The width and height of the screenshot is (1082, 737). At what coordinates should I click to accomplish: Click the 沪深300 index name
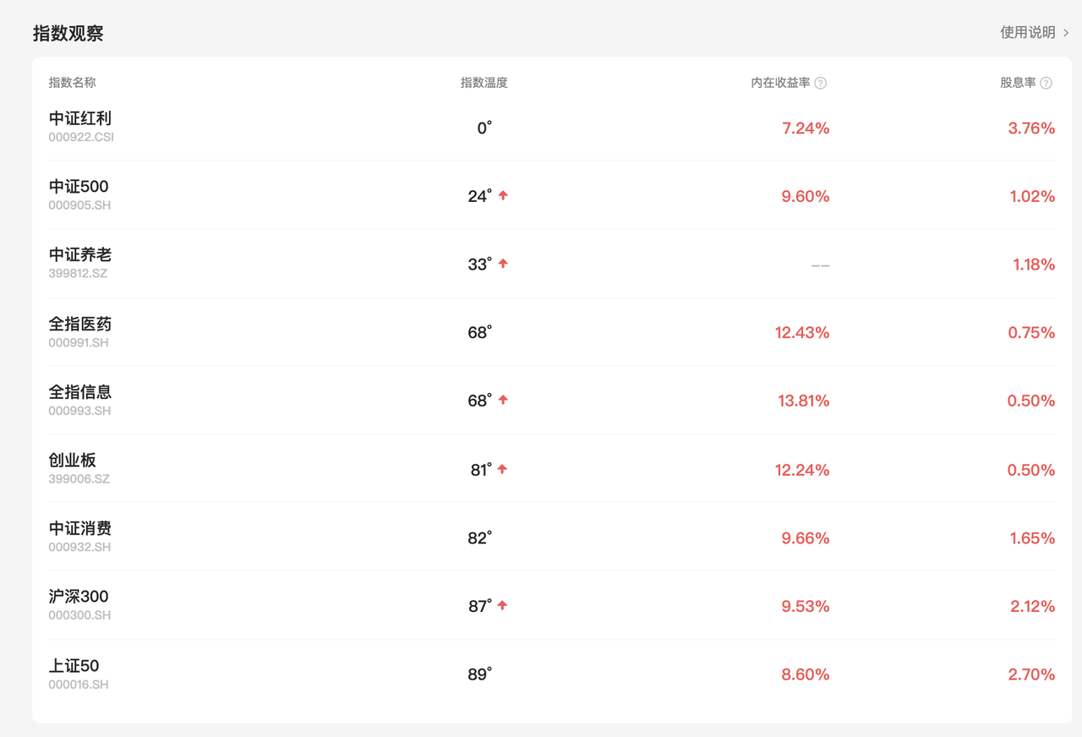pyautogui.click(x=79, y=597)
